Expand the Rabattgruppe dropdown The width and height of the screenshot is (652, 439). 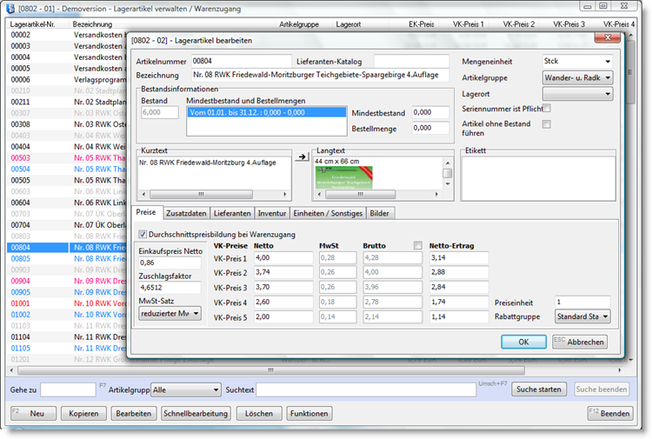[605, 316]
